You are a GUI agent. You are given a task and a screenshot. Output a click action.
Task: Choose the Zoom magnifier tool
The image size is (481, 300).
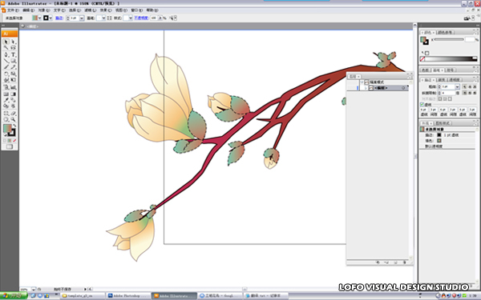point(13,120)
